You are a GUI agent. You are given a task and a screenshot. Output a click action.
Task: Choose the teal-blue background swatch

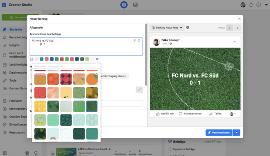[41, 59]
